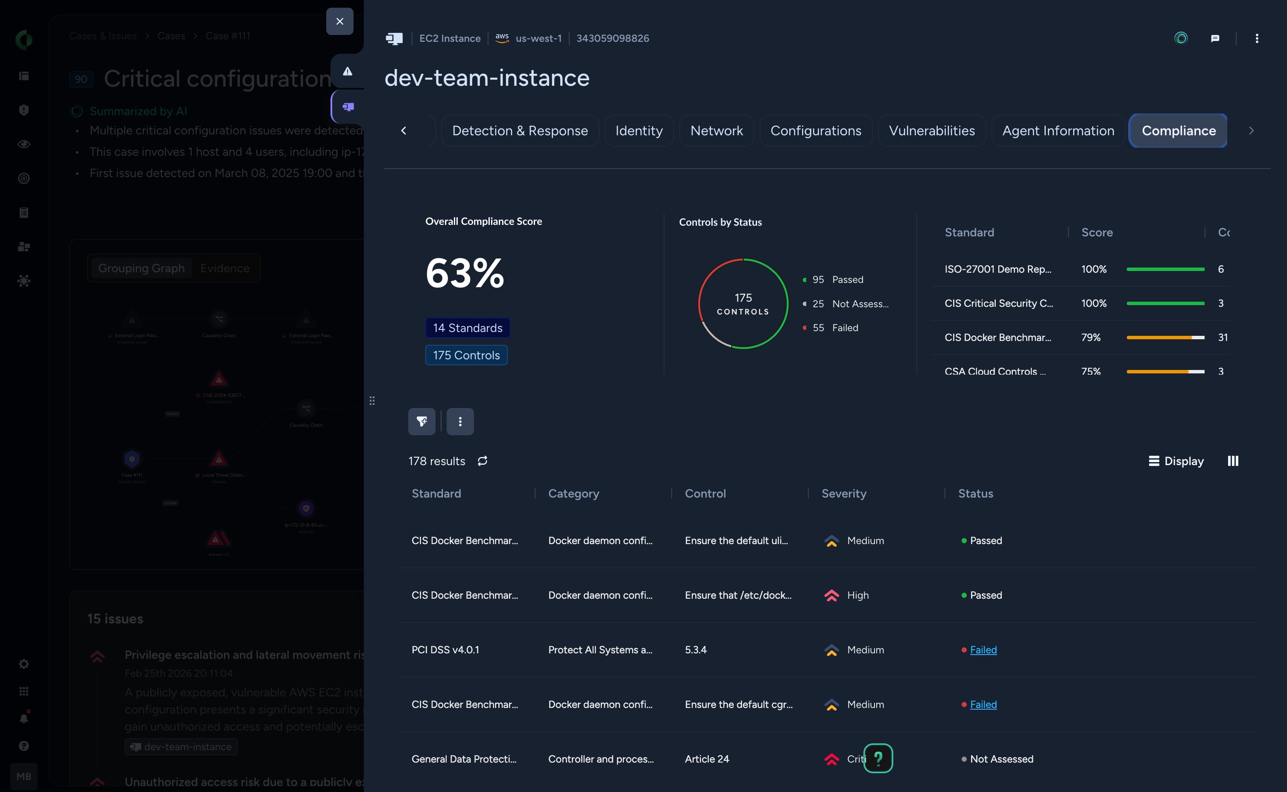Screen dimensions: 1287x792
Task: Switch to the Network tab
Action: 716,131
